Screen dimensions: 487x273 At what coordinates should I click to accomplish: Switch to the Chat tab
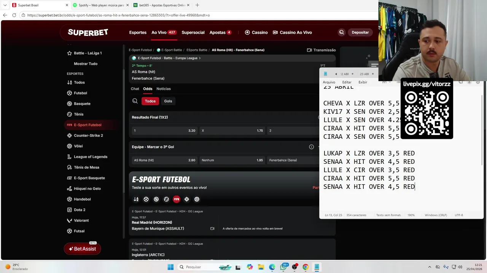[135, 89]
